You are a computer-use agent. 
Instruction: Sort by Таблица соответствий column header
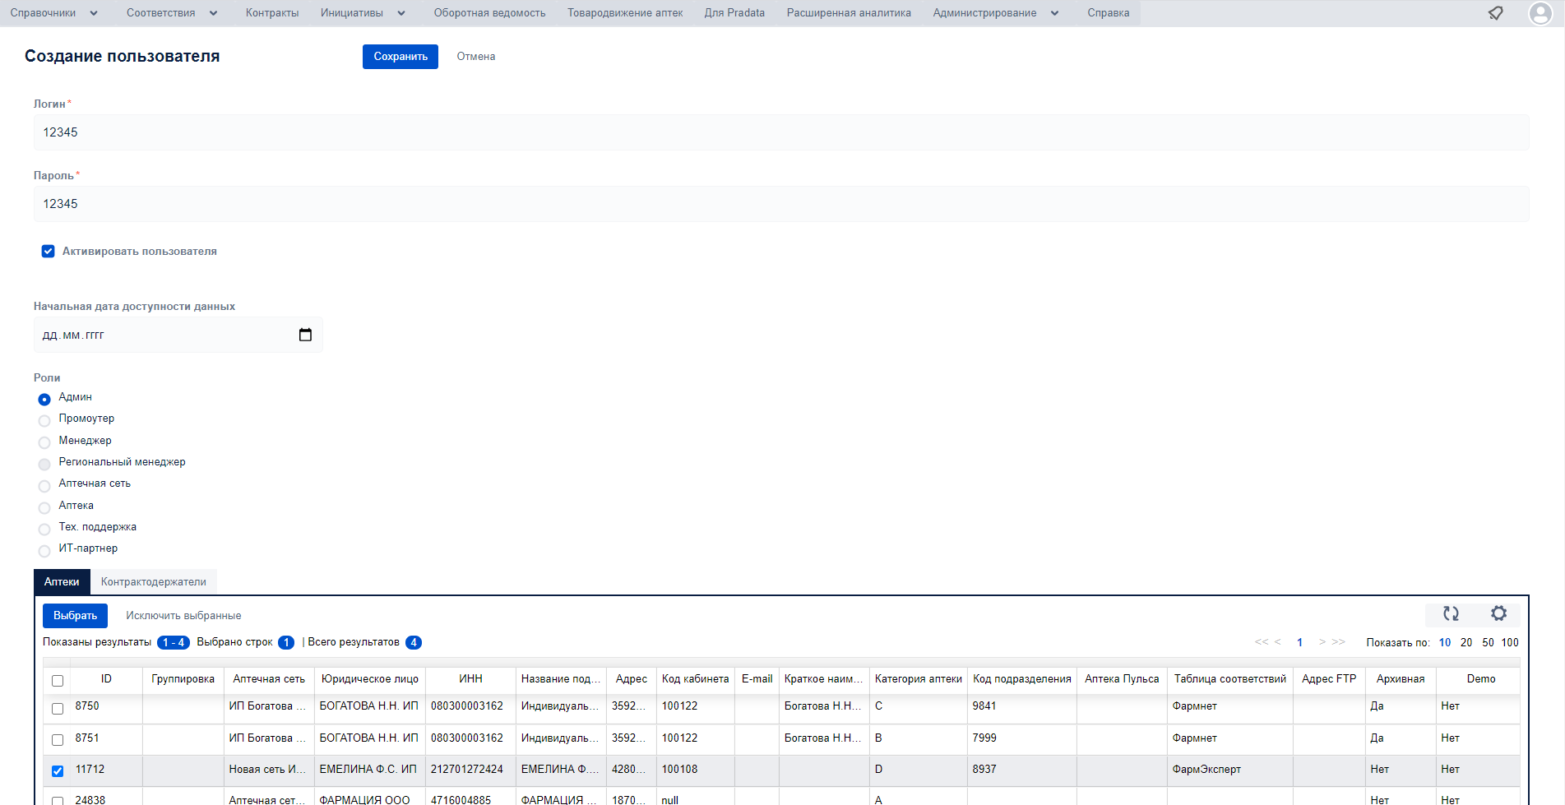[x=1229, y=679]
